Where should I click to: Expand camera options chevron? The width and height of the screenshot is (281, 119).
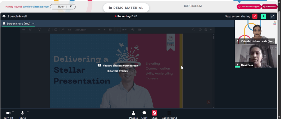13,112
